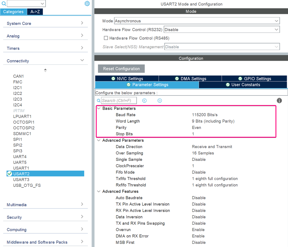Collapse the Basic Parameters group

pyautogui.click(x=99, y=108)
